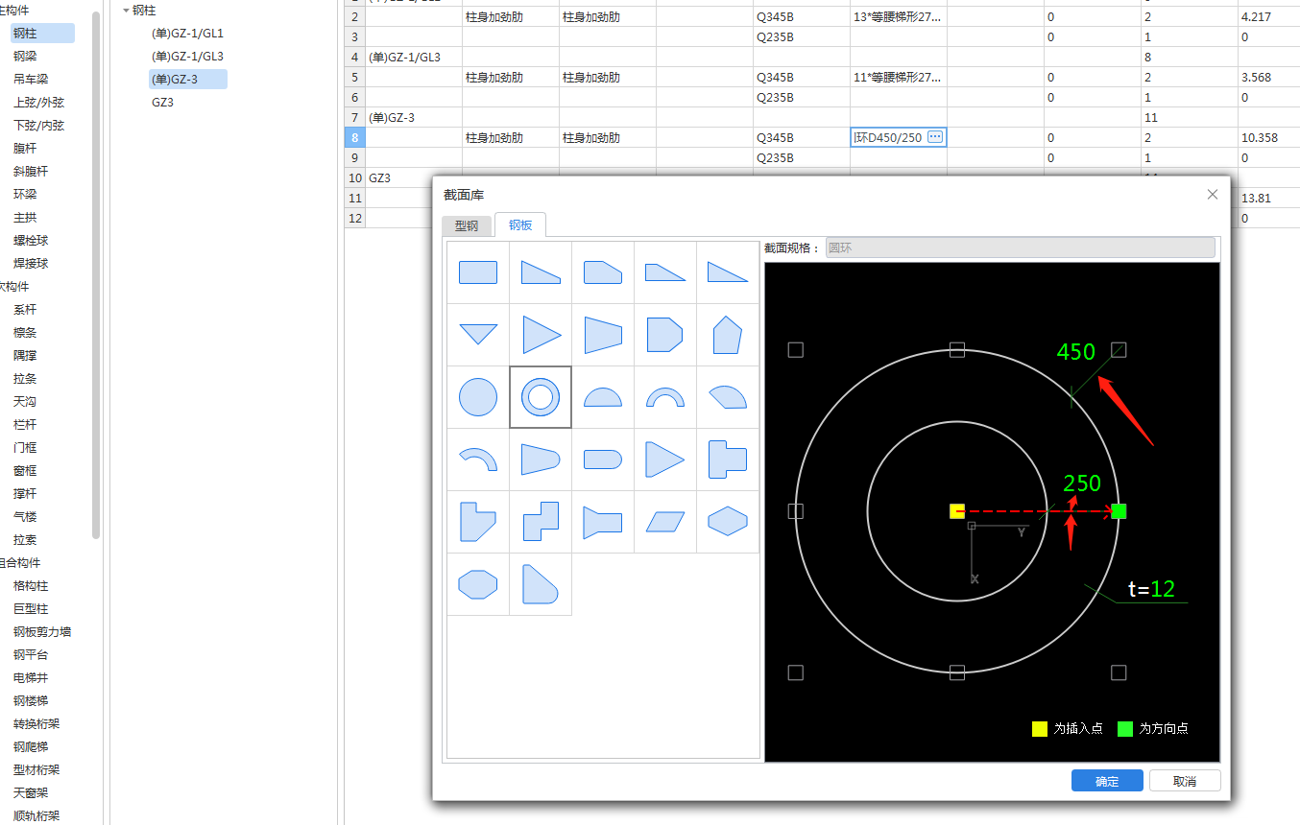The height and width of the screenshot is (825, 1300).
Task: Pick the house-shaped pentagon plate
Action: coord(728,335)
